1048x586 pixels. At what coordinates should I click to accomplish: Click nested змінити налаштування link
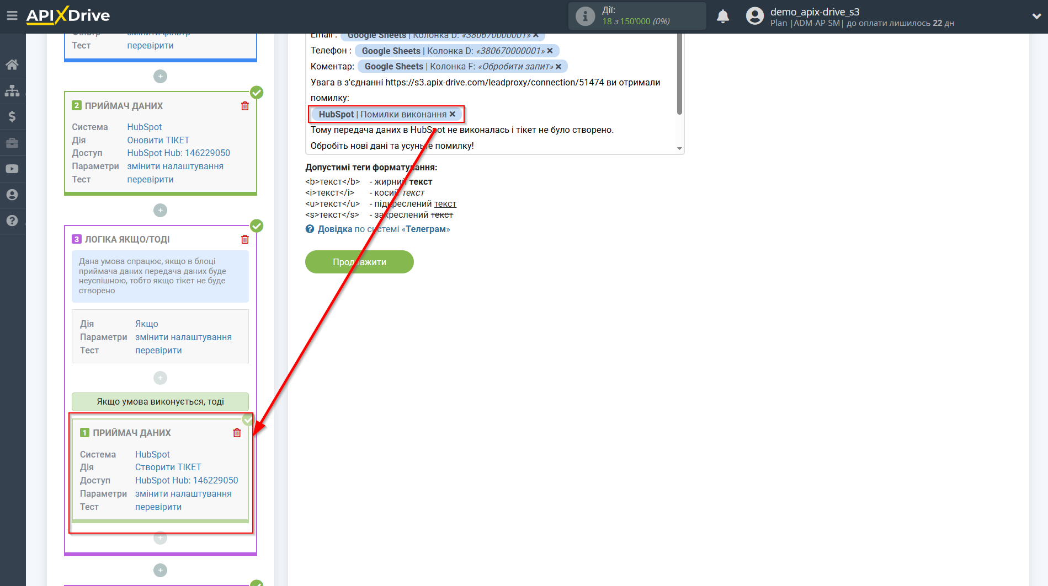(184, 493)
